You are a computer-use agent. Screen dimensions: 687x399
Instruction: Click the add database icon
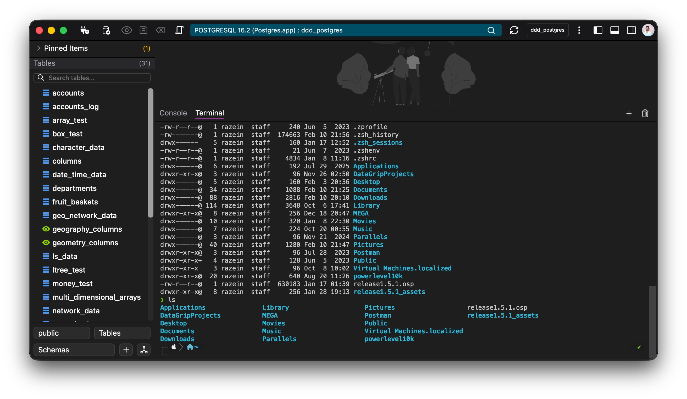(106, 30)
